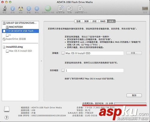
Task: Click the Convert (转换) toolbar icon
Action: coord(70,8)
